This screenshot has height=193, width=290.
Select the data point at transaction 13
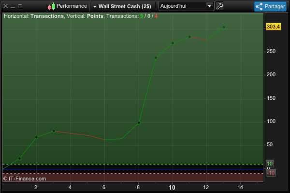tap(224, 28)
